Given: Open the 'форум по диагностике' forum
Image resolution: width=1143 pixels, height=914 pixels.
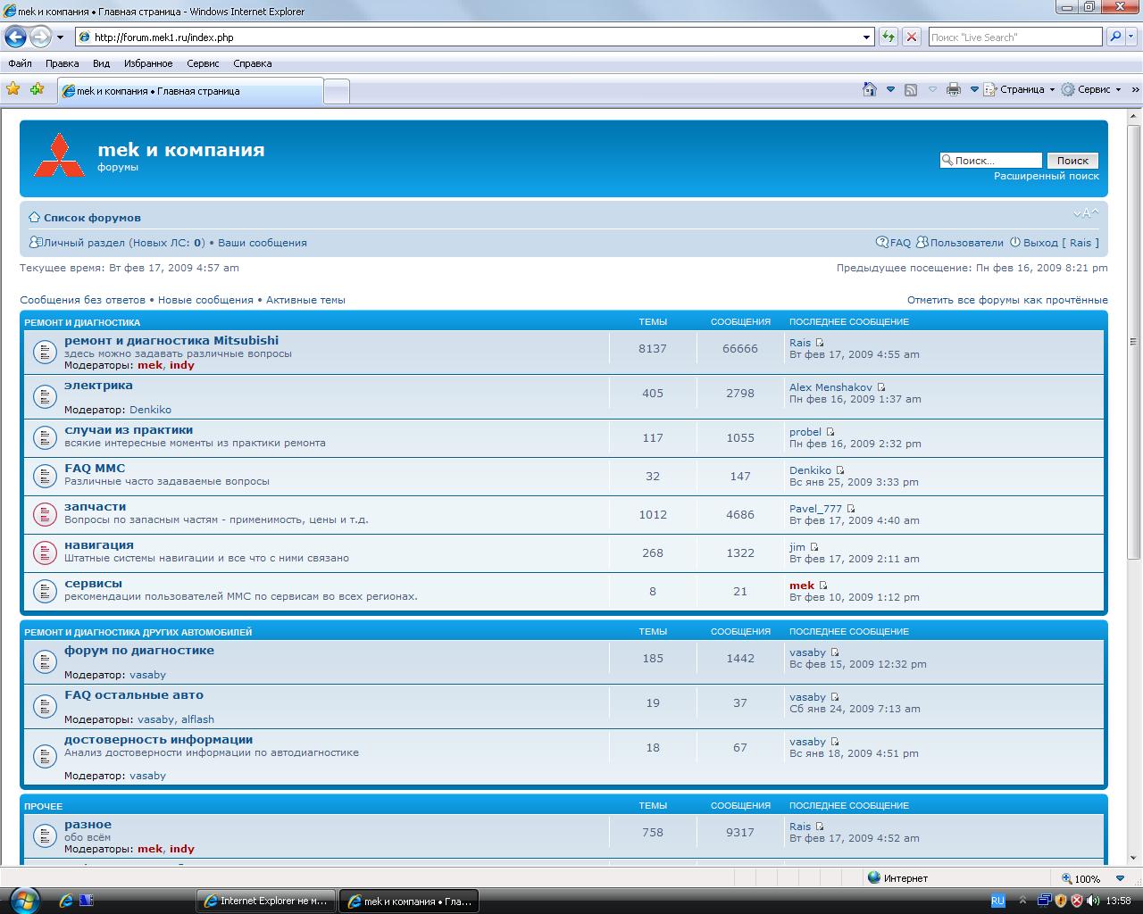Looking at the screenshot, I should tap(139, 650).
